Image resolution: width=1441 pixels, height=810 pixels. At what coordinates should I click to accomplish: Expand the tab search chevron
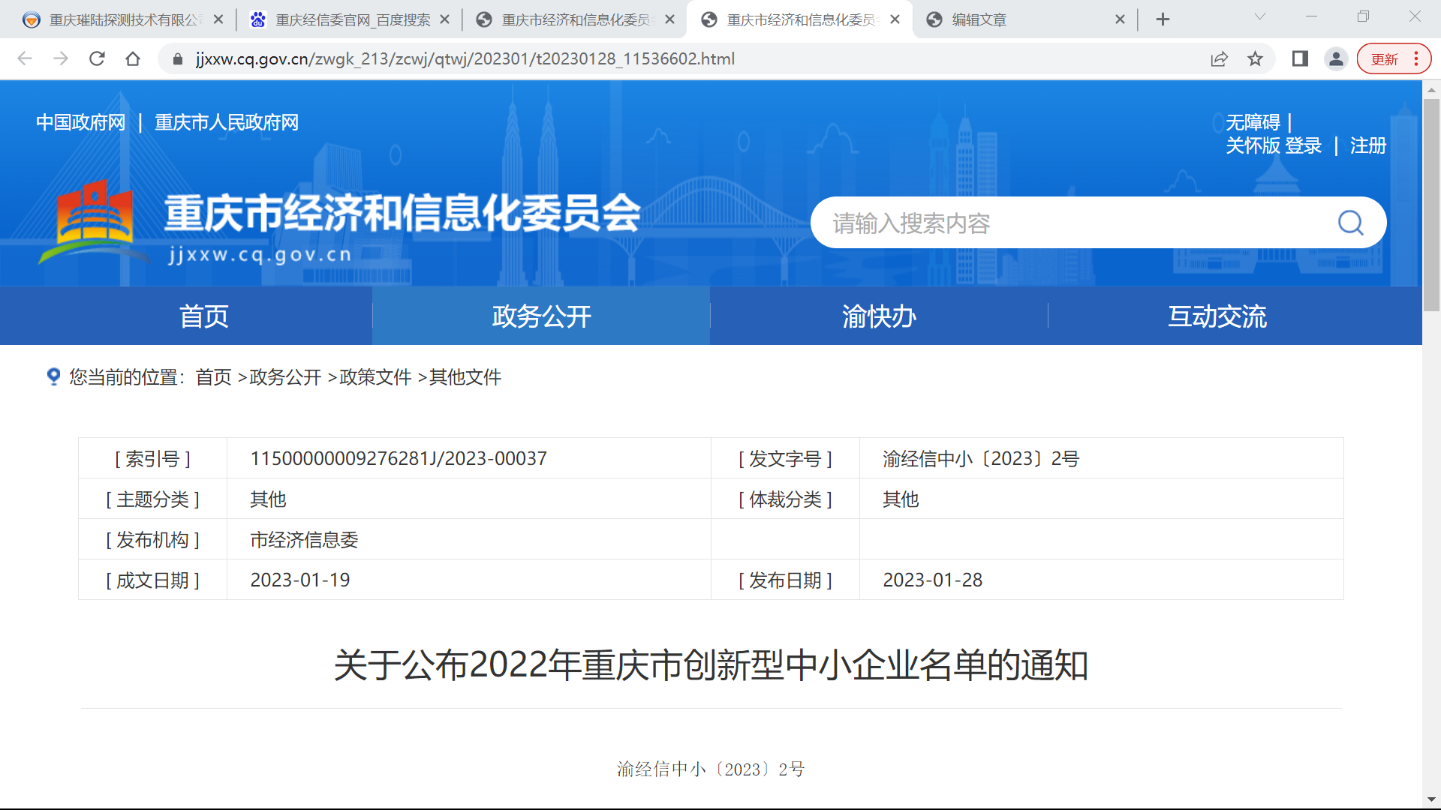tap(1260, 16)
